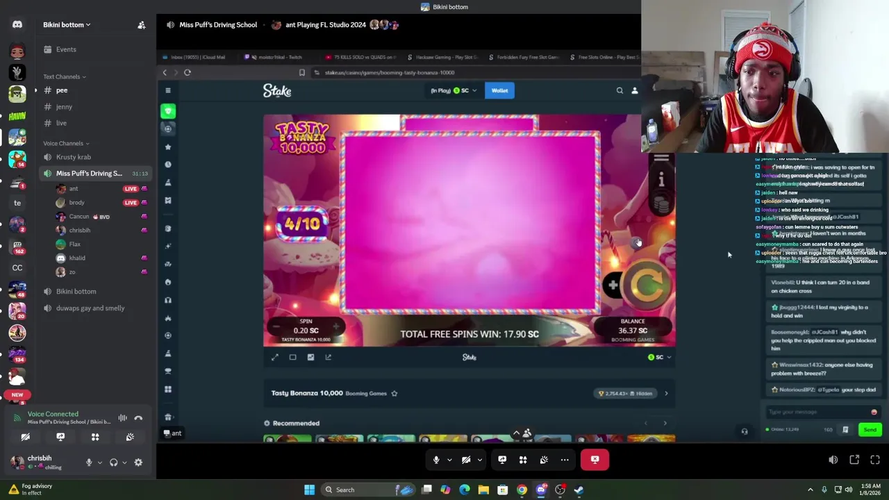Enter fullscreen for the stream
889x500 pixels.
[875, 460]
